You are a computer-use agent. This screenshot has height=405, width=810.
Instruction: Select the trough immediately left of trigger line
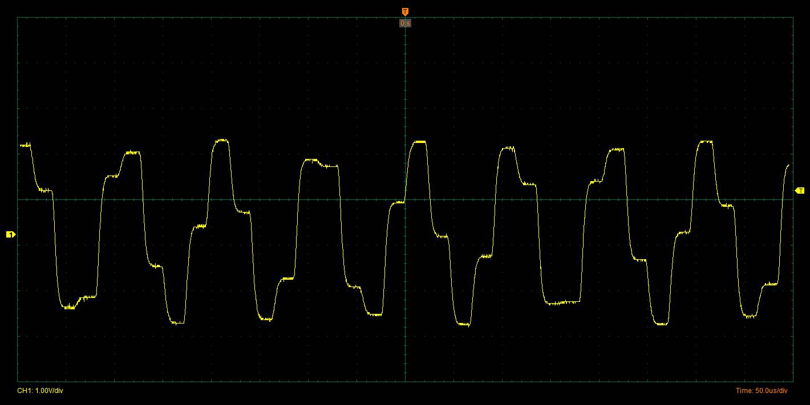click(375, 314)
